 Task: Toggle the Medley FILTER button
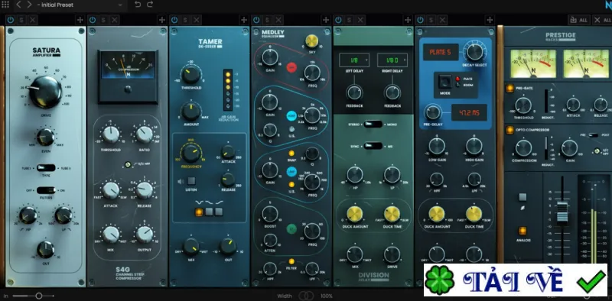[291, 261]
